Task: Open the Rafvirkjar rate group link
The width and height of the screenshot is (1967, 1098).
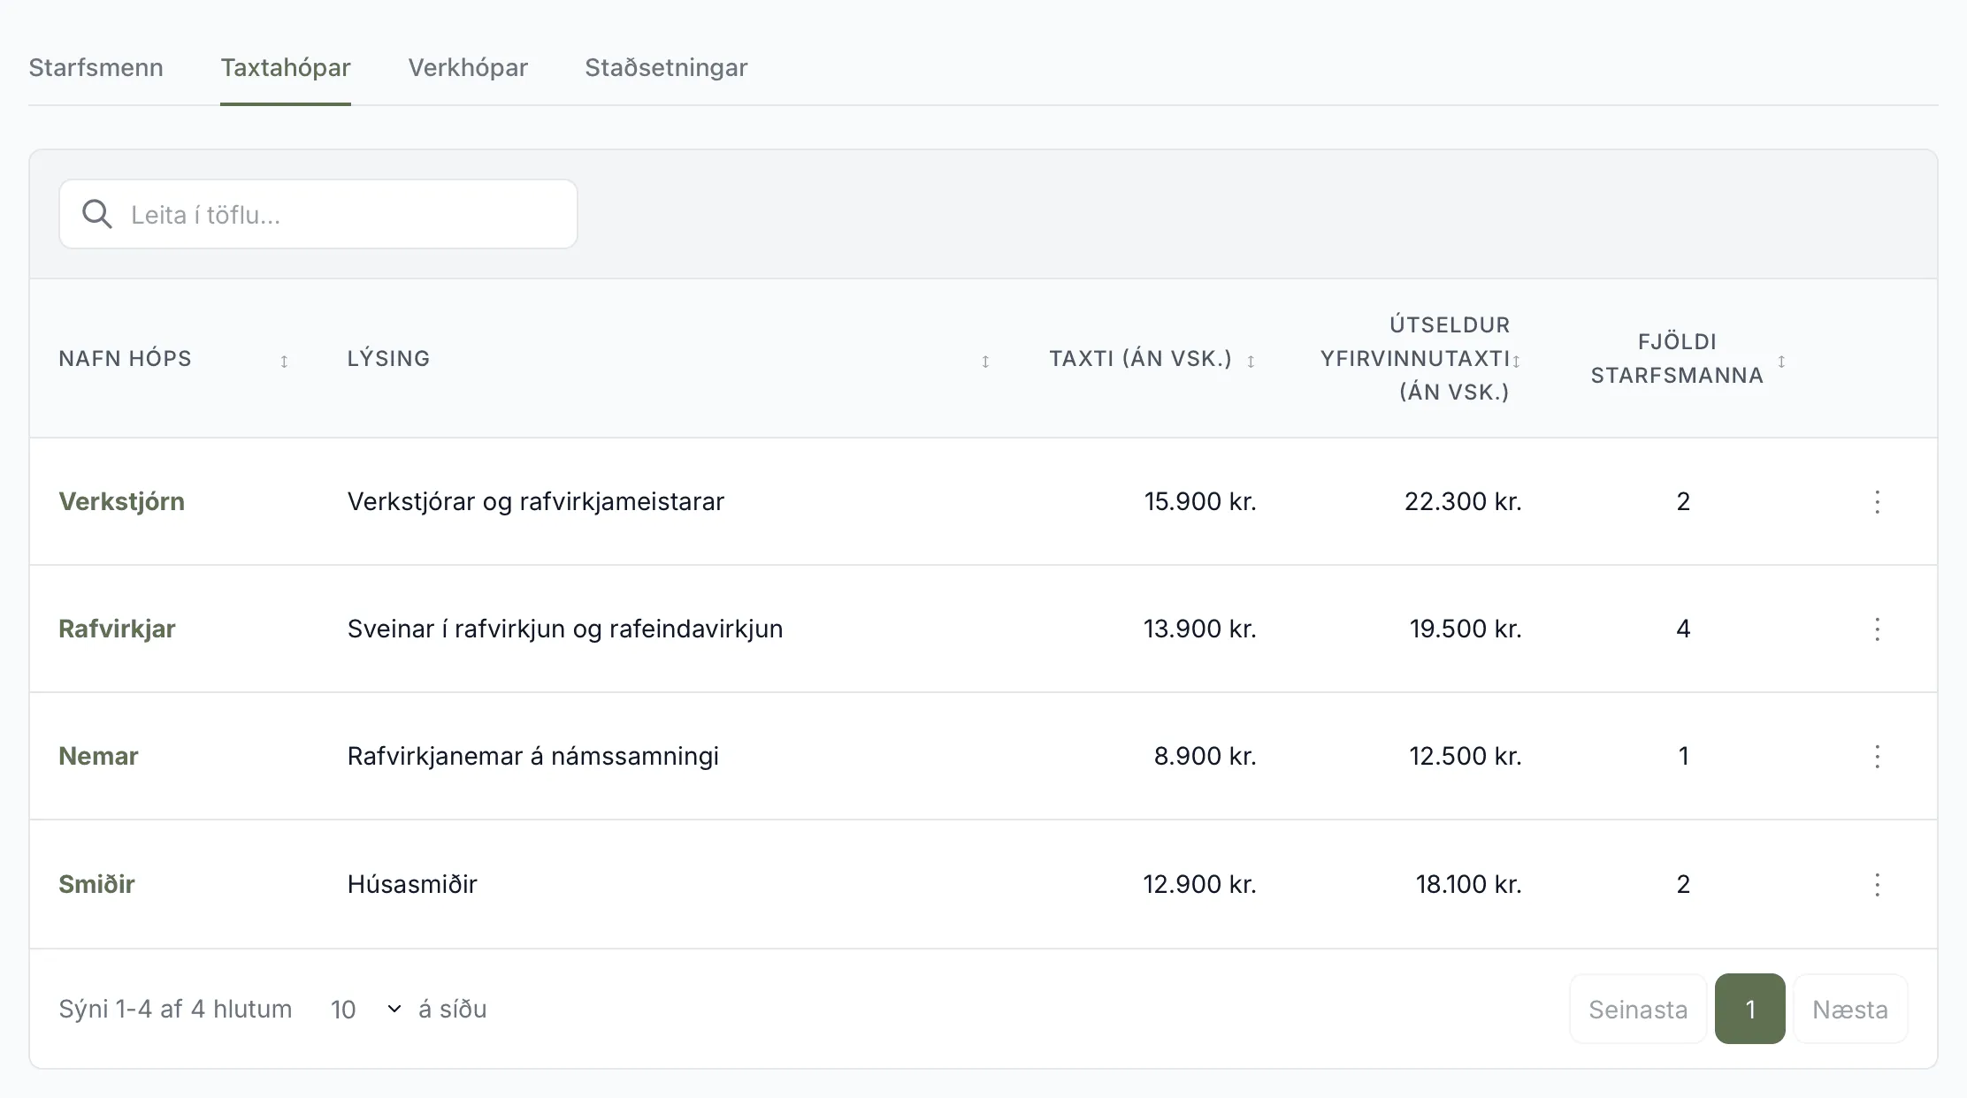Action: tap(117, 629)
